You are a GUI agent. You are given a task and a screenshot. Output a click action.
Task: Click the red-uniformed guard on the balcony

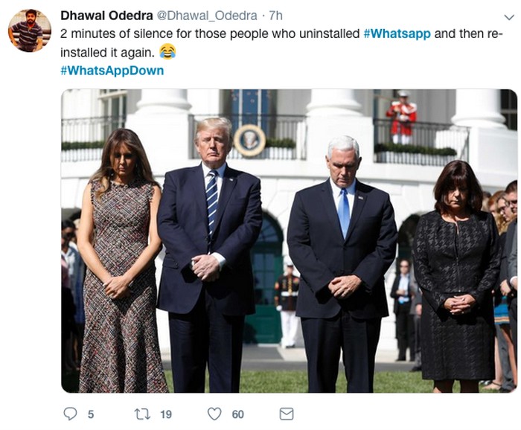[x=401, y=118]
